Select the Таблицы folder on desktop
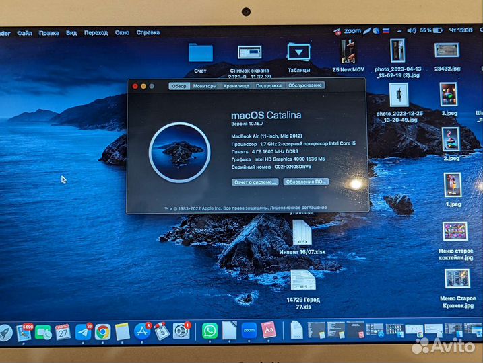The height and width of the screenshot is (363, 483). coord(298,58)
